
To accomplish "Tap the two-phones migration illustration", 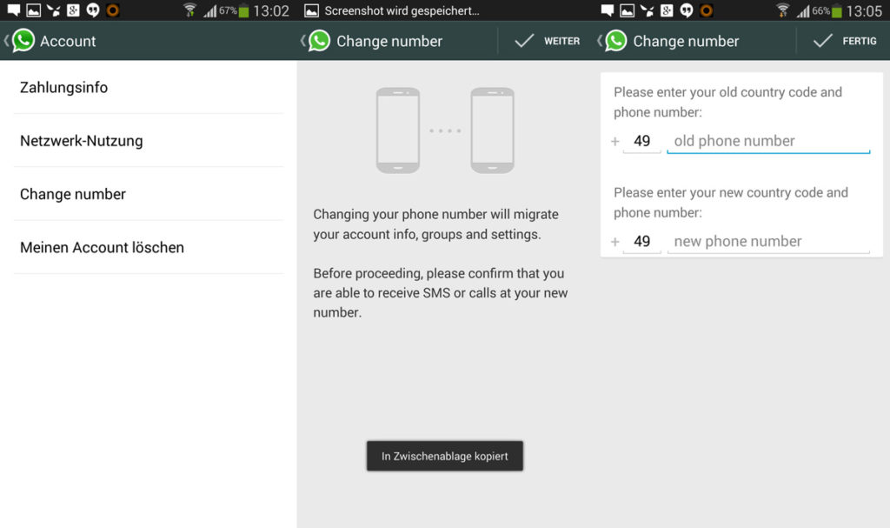I will (445, 130).
